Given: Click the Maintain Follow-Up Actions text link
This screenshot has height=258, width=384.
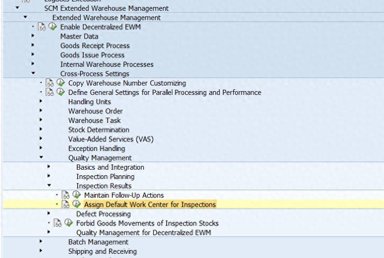Looking at the screenshot, I should pyautogui.click(x=124, y=195).
